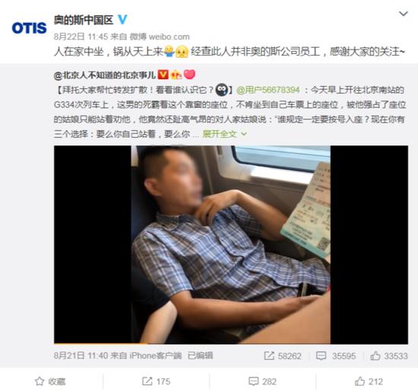Like the original post with 33533 likes
The image size is (418, 392).
(x=389, y=355)
